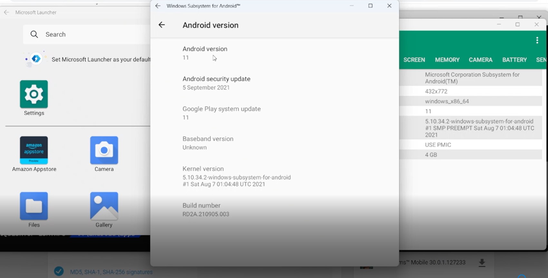The image size is (548, 278).
Task: Switch to the CAMERA tab
Action: coord(481,60)
